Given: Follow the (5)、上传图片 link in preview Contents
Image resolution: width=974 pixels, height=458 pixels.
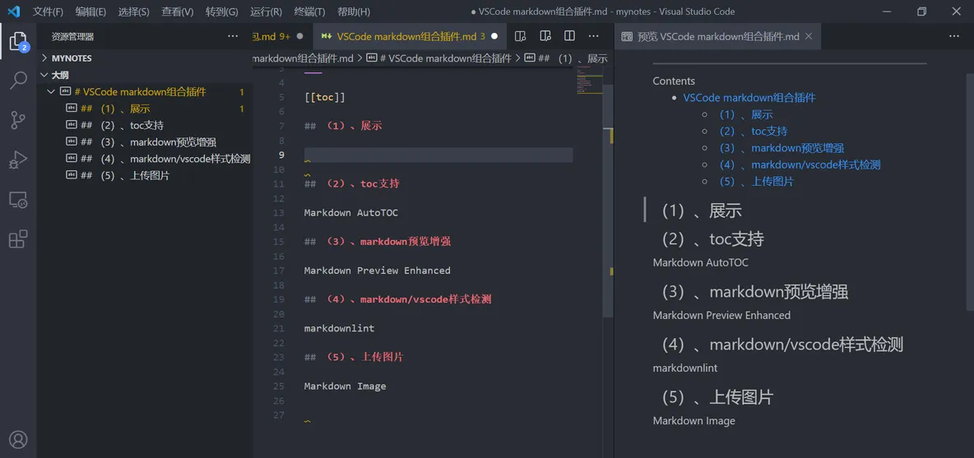Looking at the screenshot, I should click(757, 181).
